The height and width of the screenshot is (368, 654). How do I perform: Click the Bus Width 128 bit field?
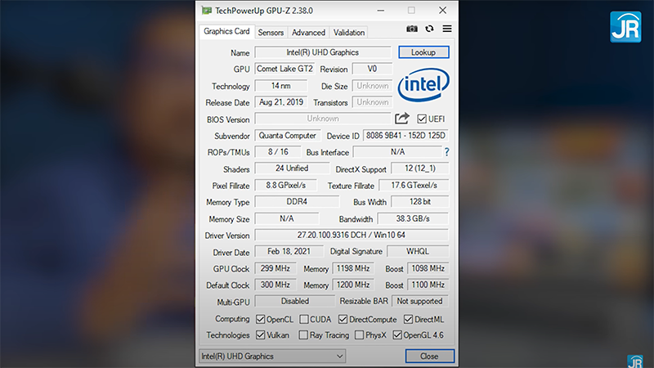pos(420,202)
